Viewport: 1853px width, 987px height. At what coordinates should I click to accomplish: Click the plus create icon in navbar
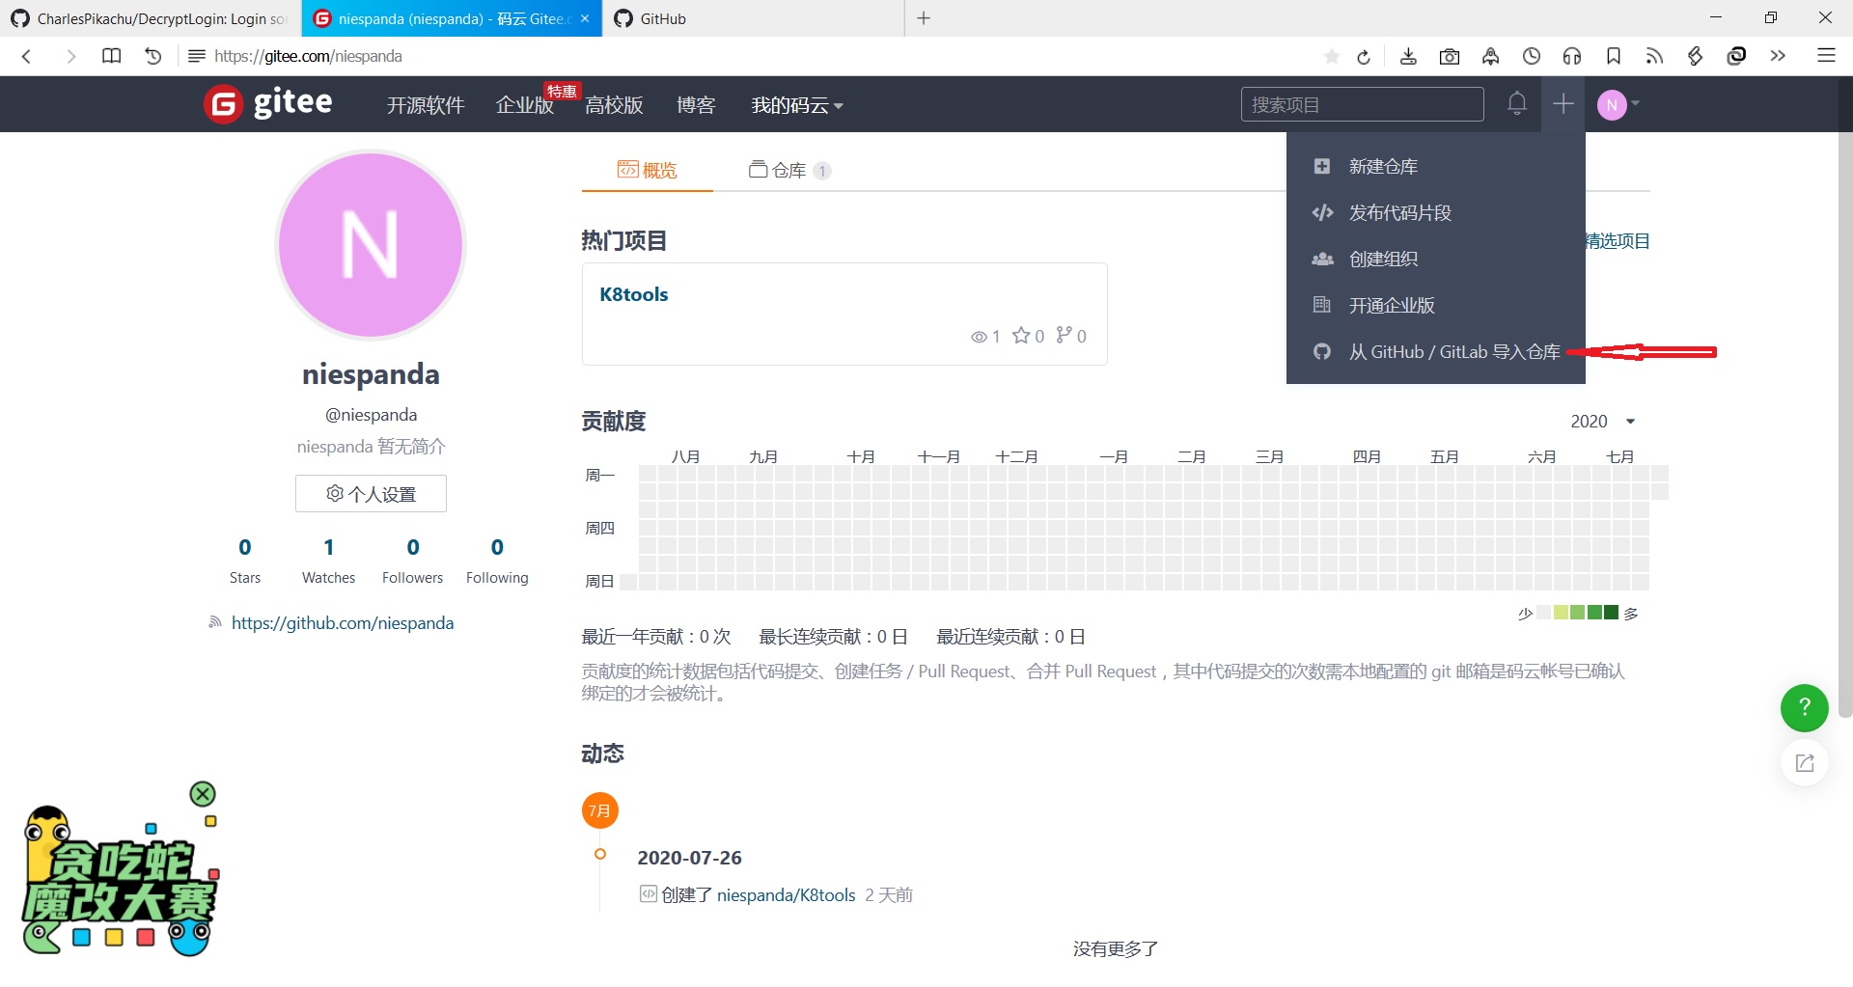[x=1563, y=103]
